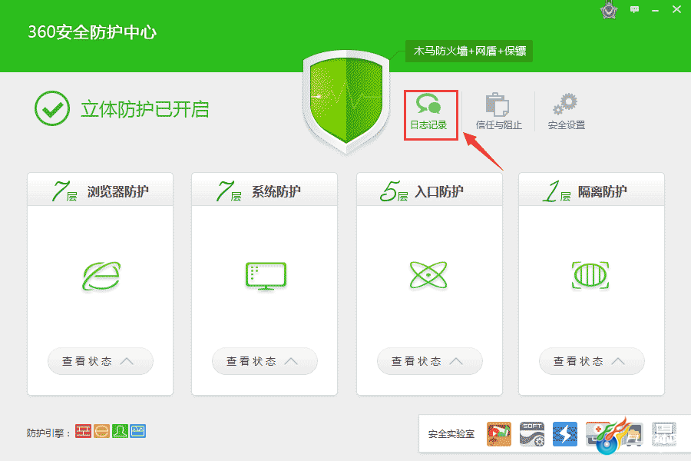Open the SOFT gear lab tool icon

click(532, 434)
